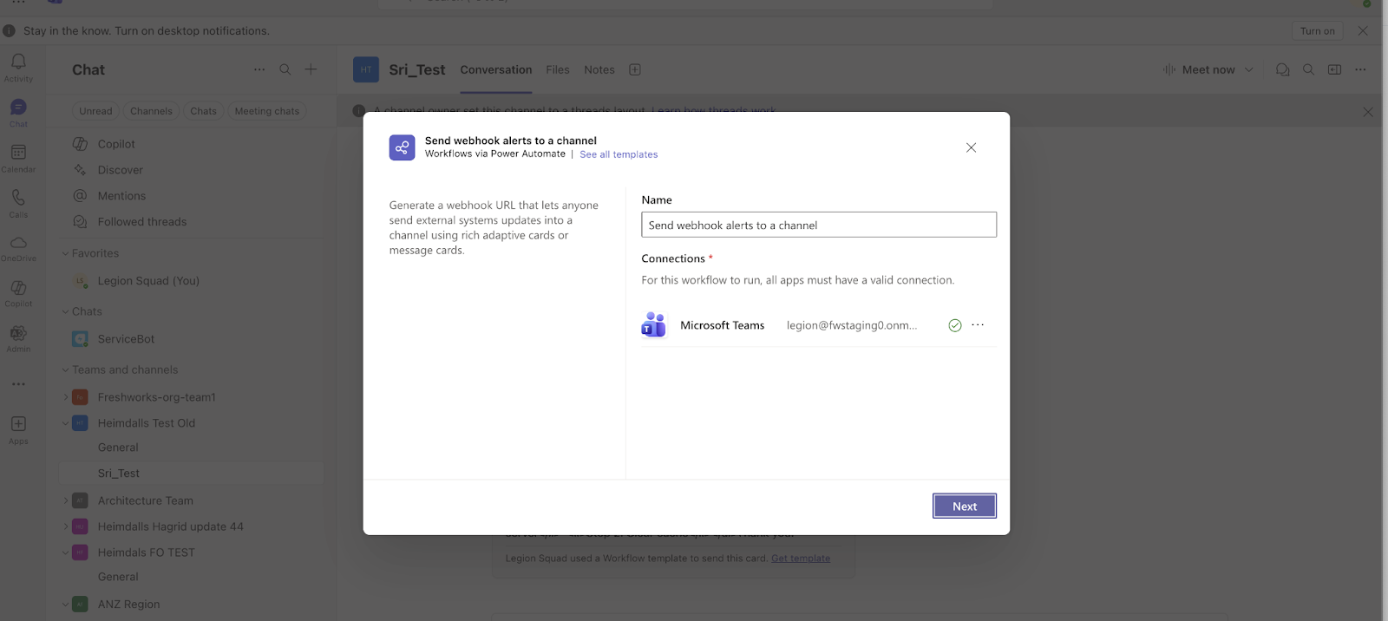1388x621 pixels.
Task: Open the Copilot app in the left rail
Action: [18, 294]
